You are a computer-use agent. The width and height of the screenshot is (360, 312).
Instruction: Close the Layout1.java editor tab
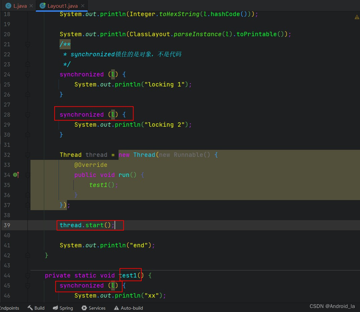[83, 6]
